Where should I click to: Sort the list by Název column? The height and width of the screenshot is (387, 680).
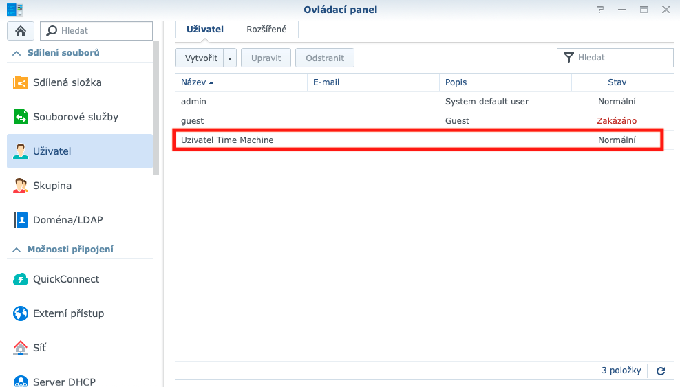[x=196, y=82]
